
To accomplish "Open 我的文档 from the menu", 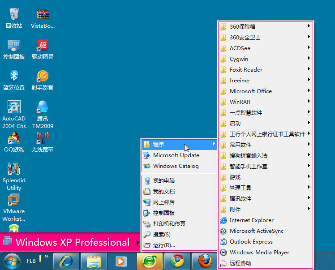I will (x=179, y=191).
